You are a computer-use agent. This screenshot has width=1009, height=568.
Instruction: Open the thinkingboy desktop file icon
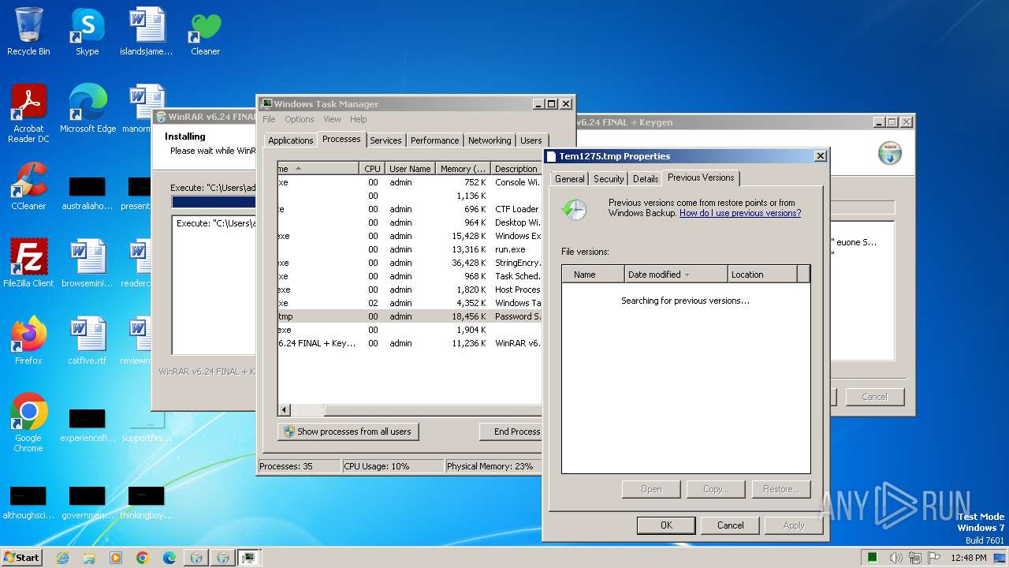coord(147,503)
